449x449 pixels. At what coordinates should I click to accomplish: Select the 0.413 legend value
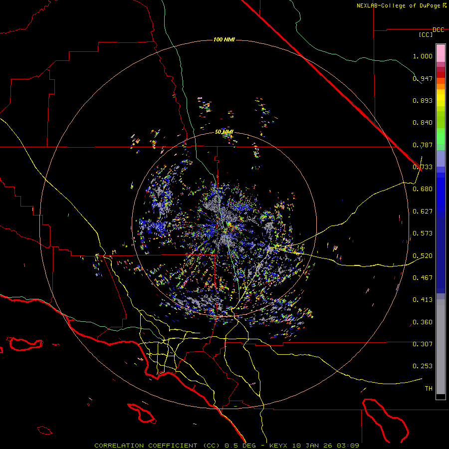(423, 300)
